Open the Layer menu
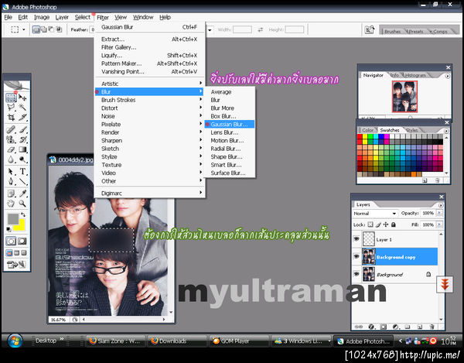This screenshot has width=464, height=363. (62, 17)
